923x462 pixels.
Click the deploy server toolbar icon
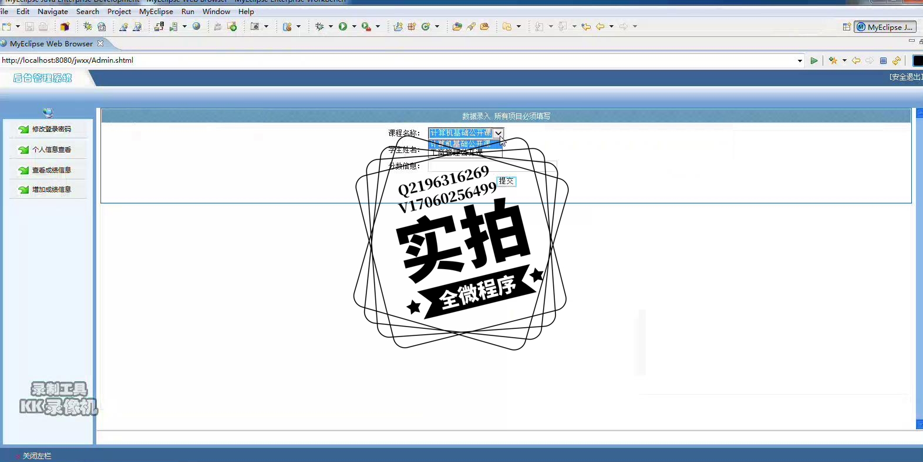tap(159, 26)
